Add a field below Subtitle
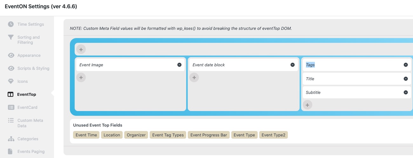This screenshot has height=158, width=413. point(308,105)
